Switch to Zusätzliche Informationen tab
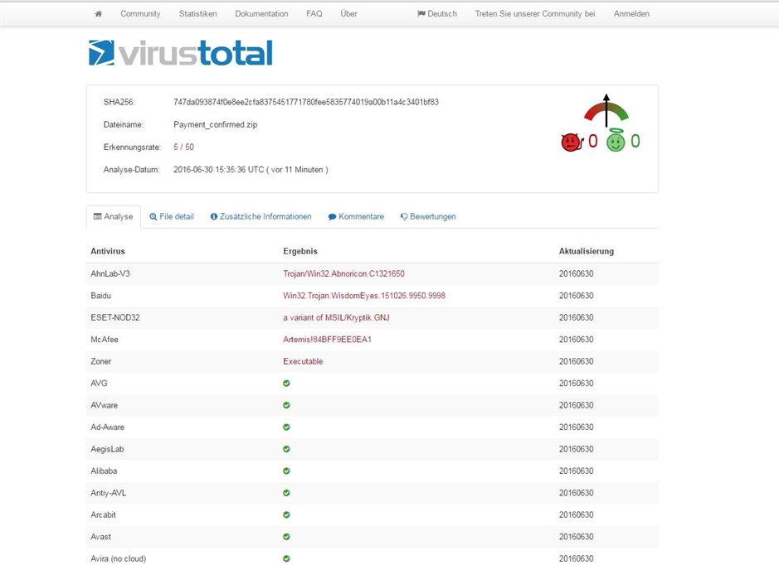This screenshot has height=565, width=779. pyautogui.click(x=260, y=217)
